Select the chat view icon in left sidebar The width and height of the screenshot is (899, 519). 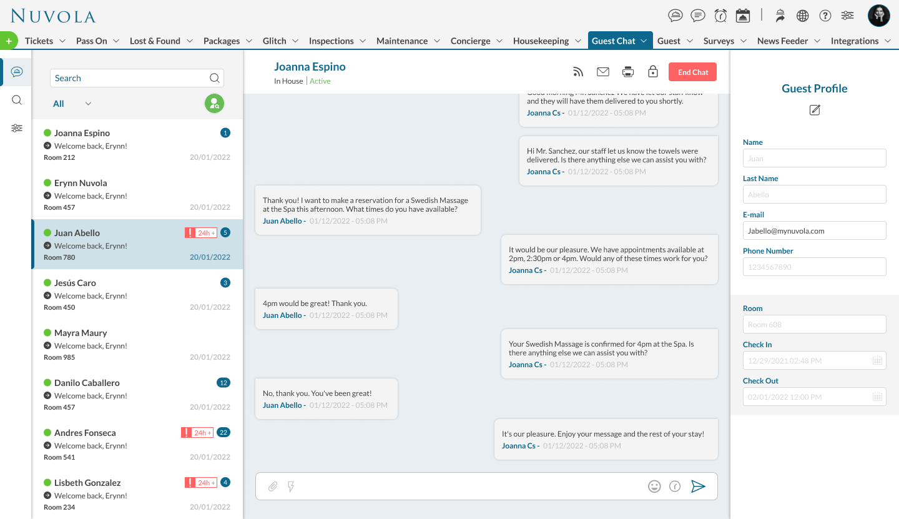[17, 72]
